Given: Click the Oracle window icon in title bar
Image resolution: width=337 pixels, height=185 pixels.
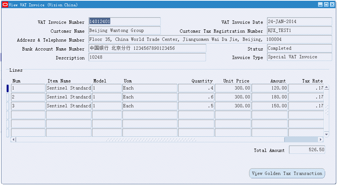Looking at the screenshot, I should 5,4.
